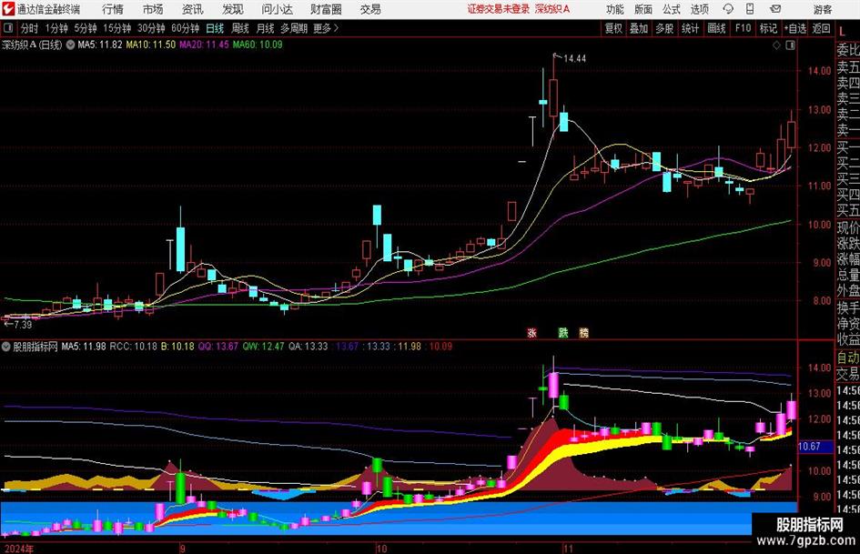Expand the 更多 periods dropdown

pyautogui.click(x=326, y=28)
